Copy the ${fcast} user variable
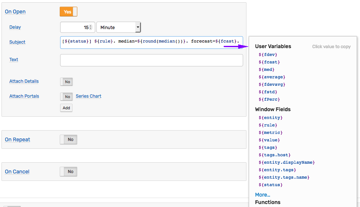360x207 pixels. [x=269, y=62]
